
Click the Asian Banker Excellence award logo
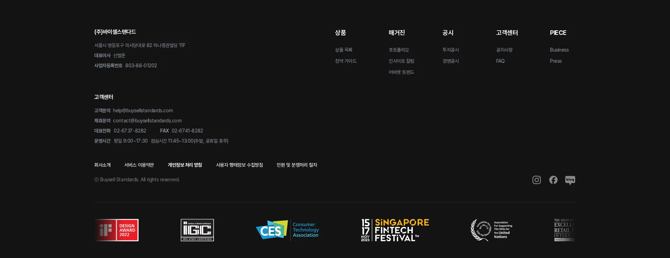pos(564,230)
